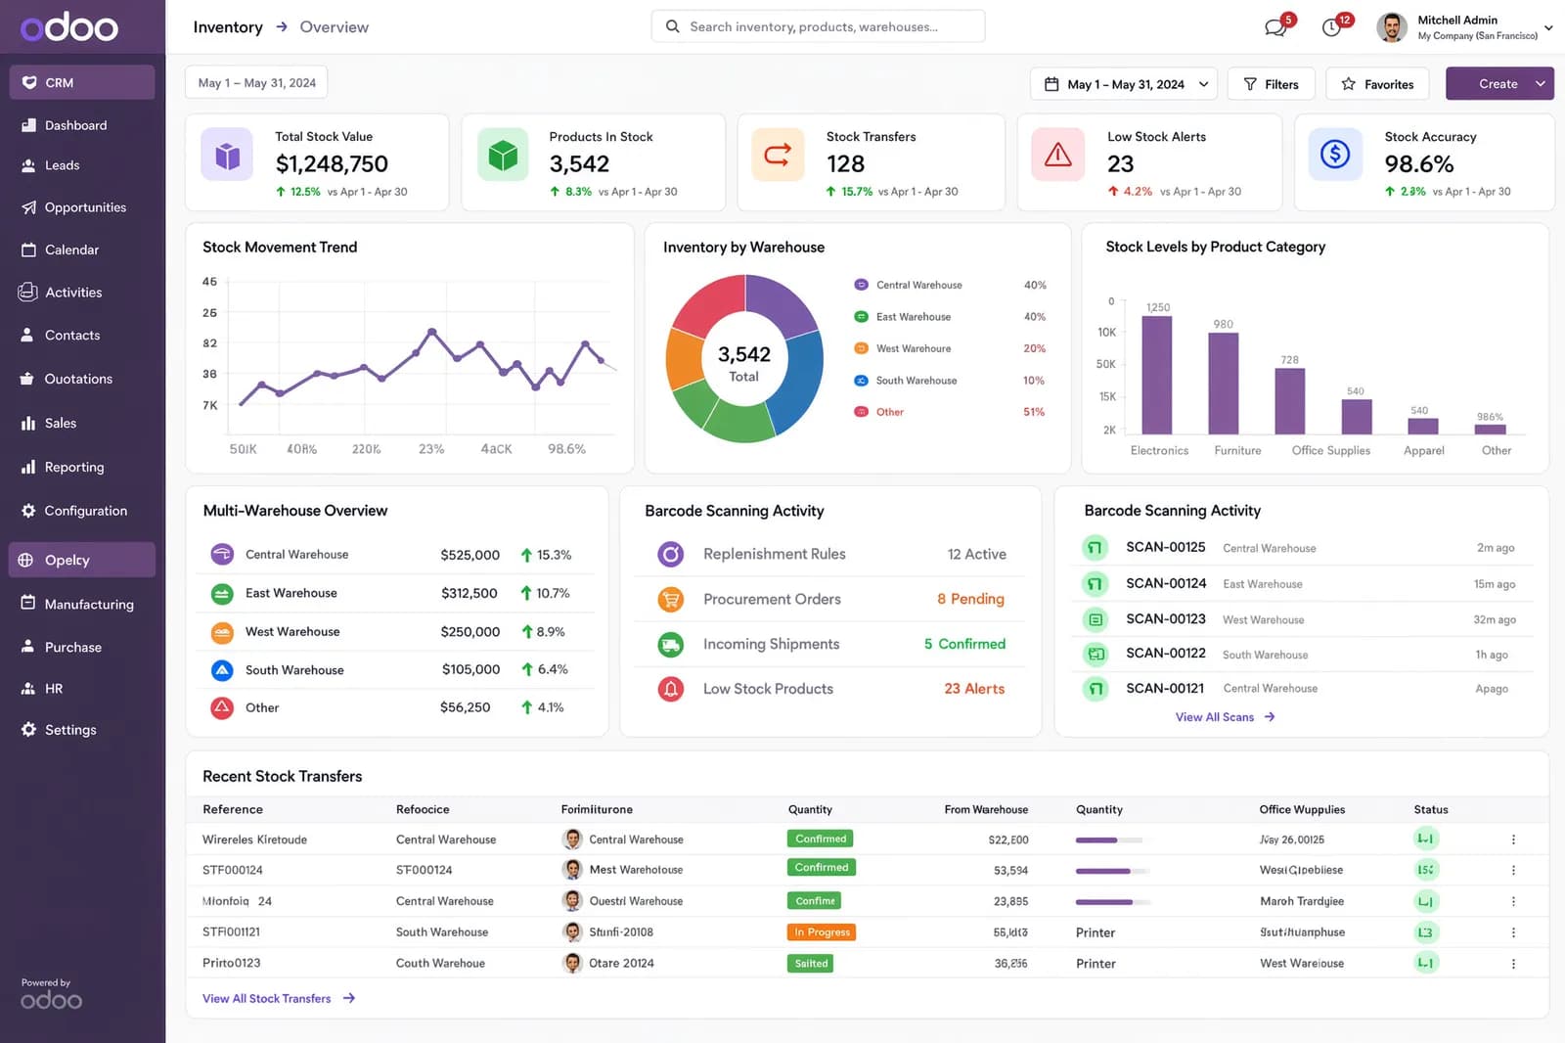Image resolution: width=1565 pixels, height=1043 pixels.
Task: Click the Confirmed badge in Wirereles row
Action: pyautogui.click(x=821, y=839)
